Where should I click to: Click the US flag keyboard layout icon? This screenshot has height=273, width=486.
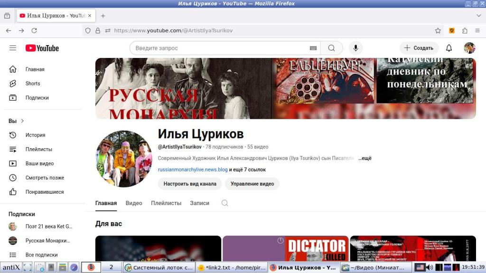tap(420, 267)
